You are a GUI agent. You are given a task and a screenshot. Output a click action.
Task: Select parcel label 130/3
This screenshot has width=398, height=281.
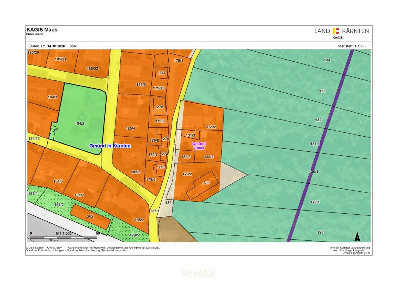(186, 157)
